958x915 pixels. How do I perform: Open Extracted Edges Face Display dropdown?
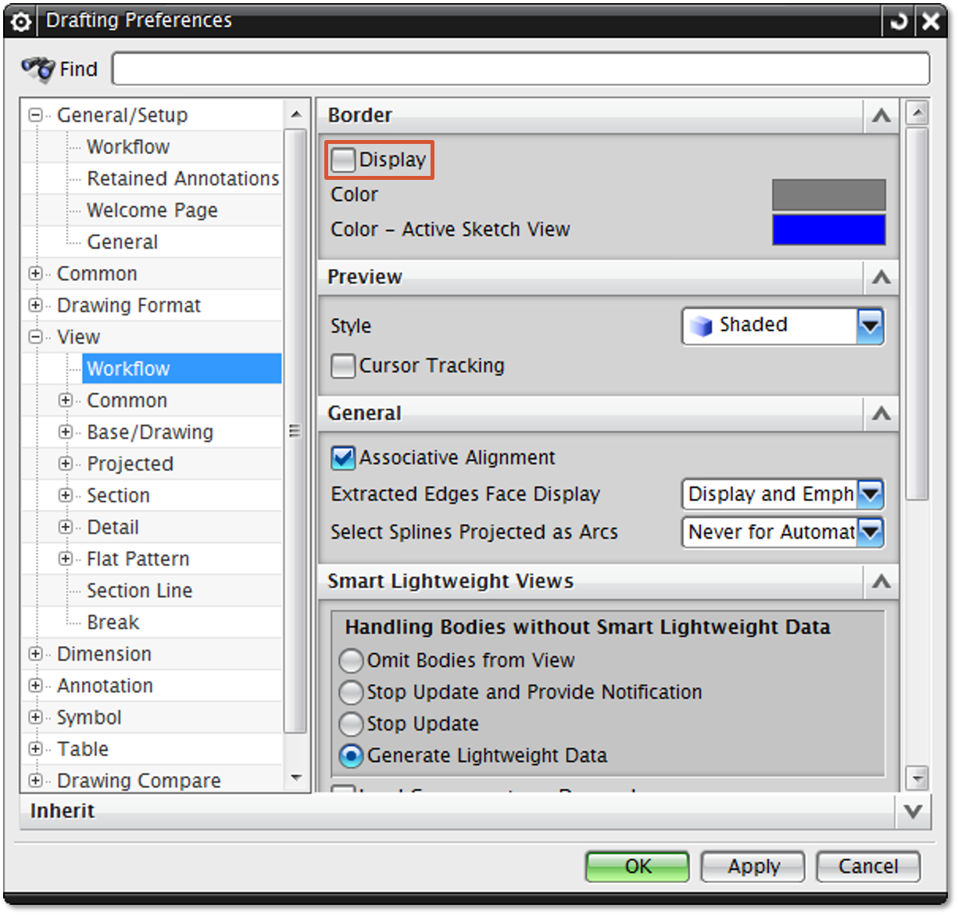point(870,494)
